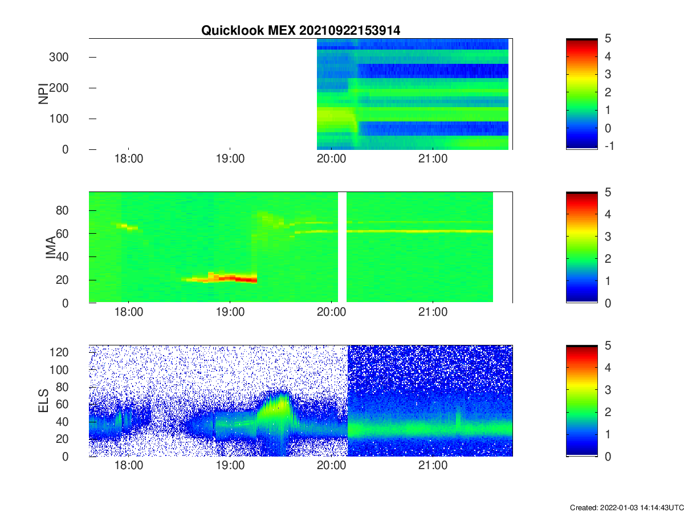Click the 20:00 label under ELS panel

331,466
